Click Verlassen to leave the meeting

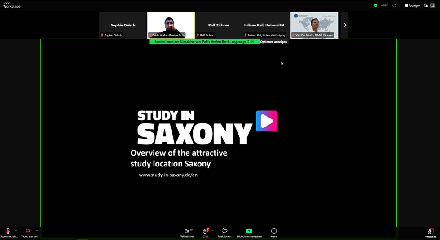click(431, 232)
